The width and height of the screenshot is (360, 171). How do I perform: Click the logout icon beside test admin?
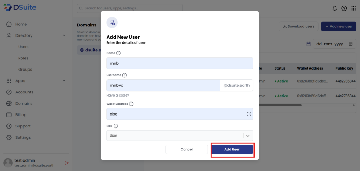(x=67, y=163)
